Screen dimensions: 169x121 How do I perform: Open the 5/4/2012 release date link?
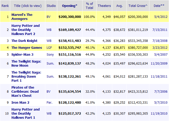tap(161, 17)
